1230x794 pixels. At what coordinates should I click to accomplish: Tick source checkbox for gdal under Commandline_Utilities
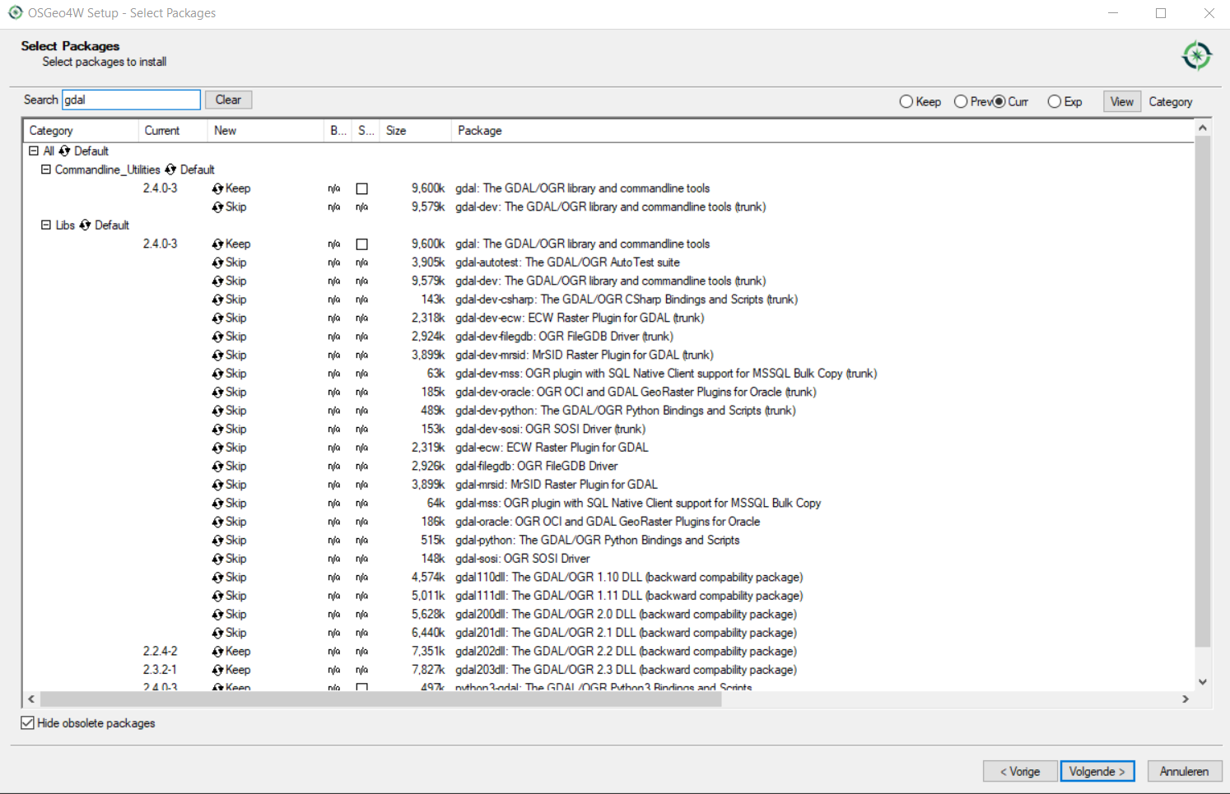click(x=361, y=188)
